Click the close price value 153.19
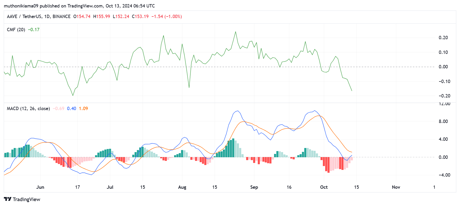Screen dimensions: 460x206 (x=142, y=17)
